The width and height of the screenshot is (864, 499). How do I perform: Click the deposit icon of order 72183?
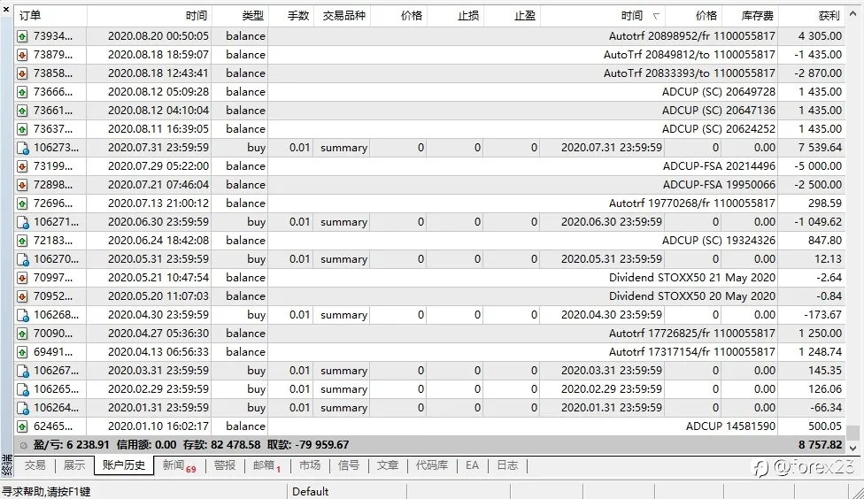(x=22, y=241)
